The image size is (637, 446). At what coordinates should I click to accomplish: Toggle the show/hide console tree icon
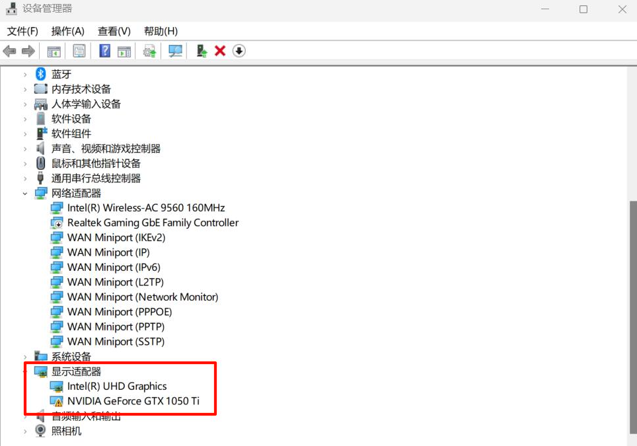(x=54, y=51)
